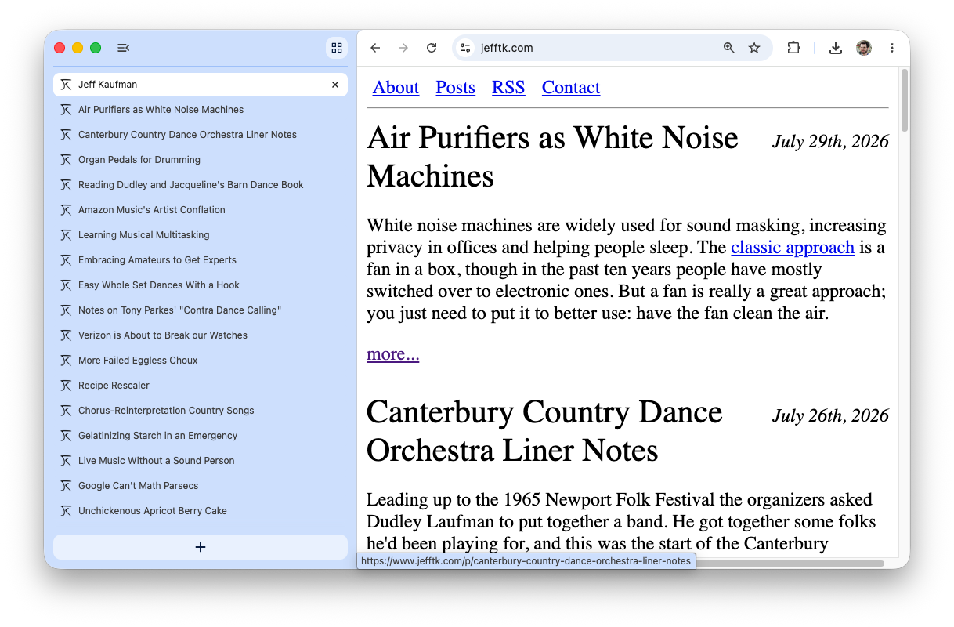Click the favicon of Recipe Rescaler tab
This screenshot has height=627, width=954.
click(66, 386)
